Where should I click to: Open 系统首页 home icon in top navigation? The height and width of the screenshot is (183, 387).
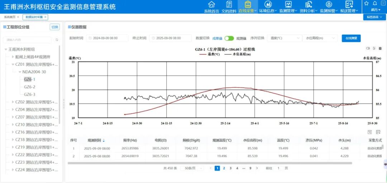click(x=211, y=4)
